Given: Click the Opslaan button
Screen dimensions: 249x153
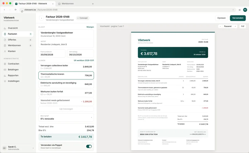Looking at the screenshot, I should tap(221, 18).
